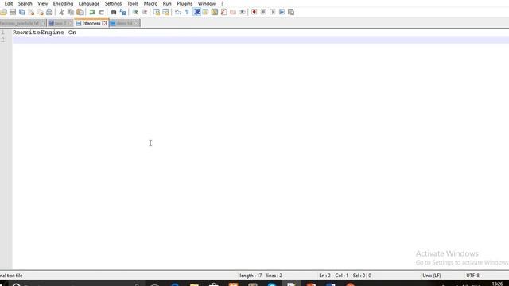Save the current recorded macro icon
The width and height of the screenshot is (509, 286).
pos(291,12)
